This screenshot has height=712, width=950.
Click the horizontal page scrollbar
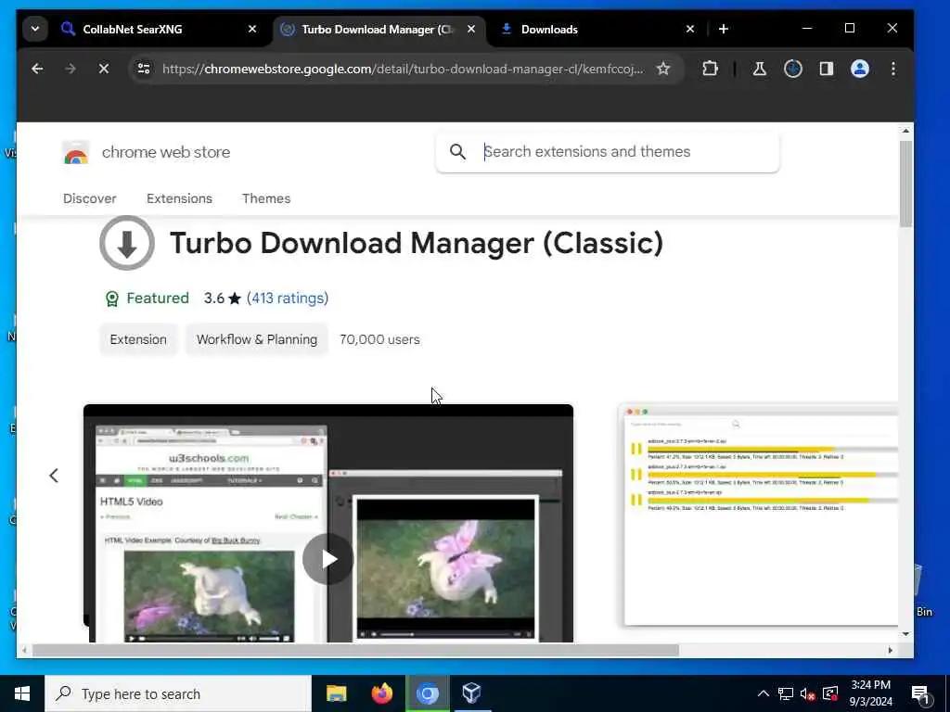pyautogui.click(x=355, y=650)
